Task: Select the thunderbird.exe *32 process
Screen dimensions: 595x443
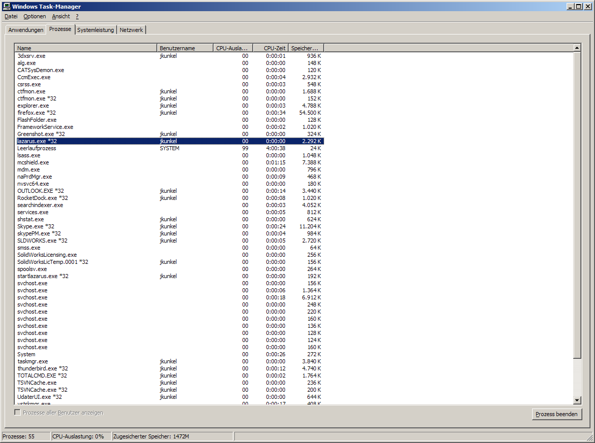Action: tap(43, 368)
